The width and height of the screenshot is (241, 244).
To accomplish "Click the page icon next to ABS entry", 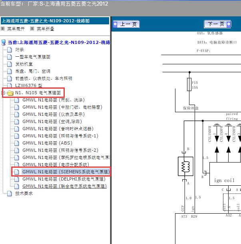I will coord(17,143).
